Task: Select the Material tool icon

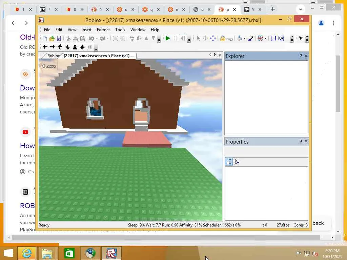Action: (x=260, y=39)
